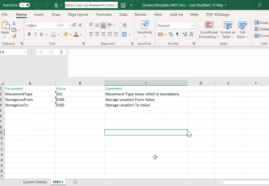Open the View tab

(x=158, y=15)
